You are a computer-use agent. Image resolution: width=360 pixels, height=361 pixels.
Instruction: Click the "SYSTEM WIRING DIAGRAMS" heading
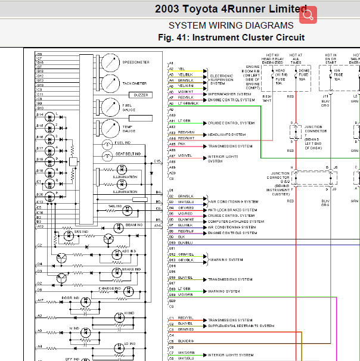point(231,26)
